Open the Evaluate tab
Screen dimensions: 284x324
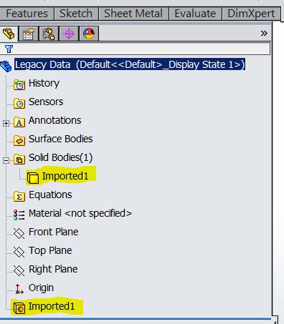tap(195, 14)
